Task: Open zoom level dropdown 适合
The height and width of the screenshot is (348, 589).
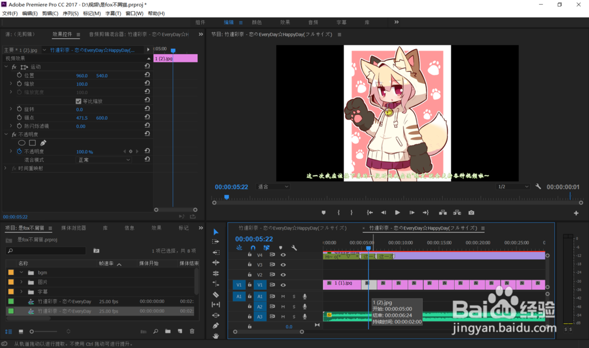Action: point(273,187)
